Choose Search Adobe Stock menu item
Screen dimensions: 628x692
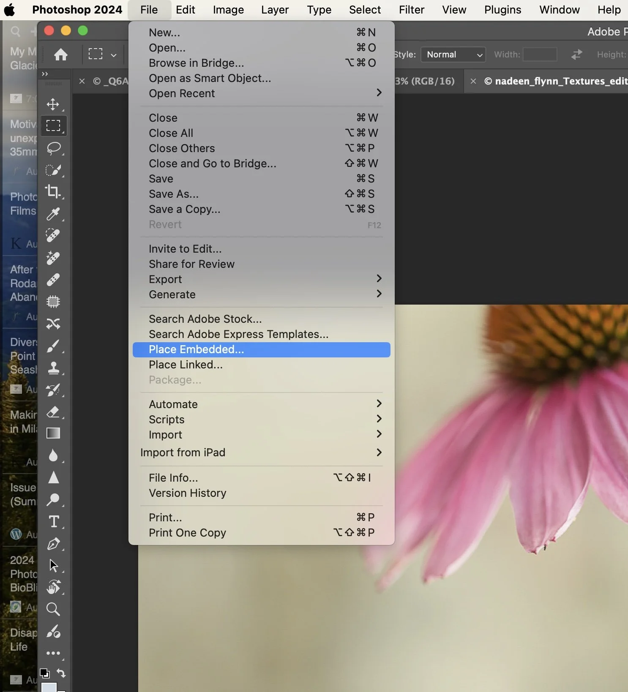click(262, 319)
